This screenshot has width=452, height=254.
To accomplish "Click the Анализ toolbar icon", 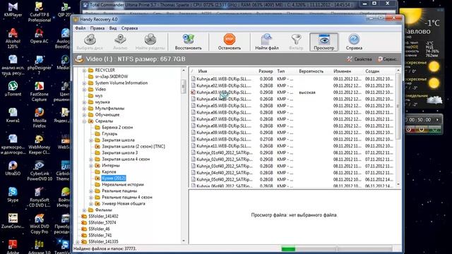I will (x=120, y=42).
